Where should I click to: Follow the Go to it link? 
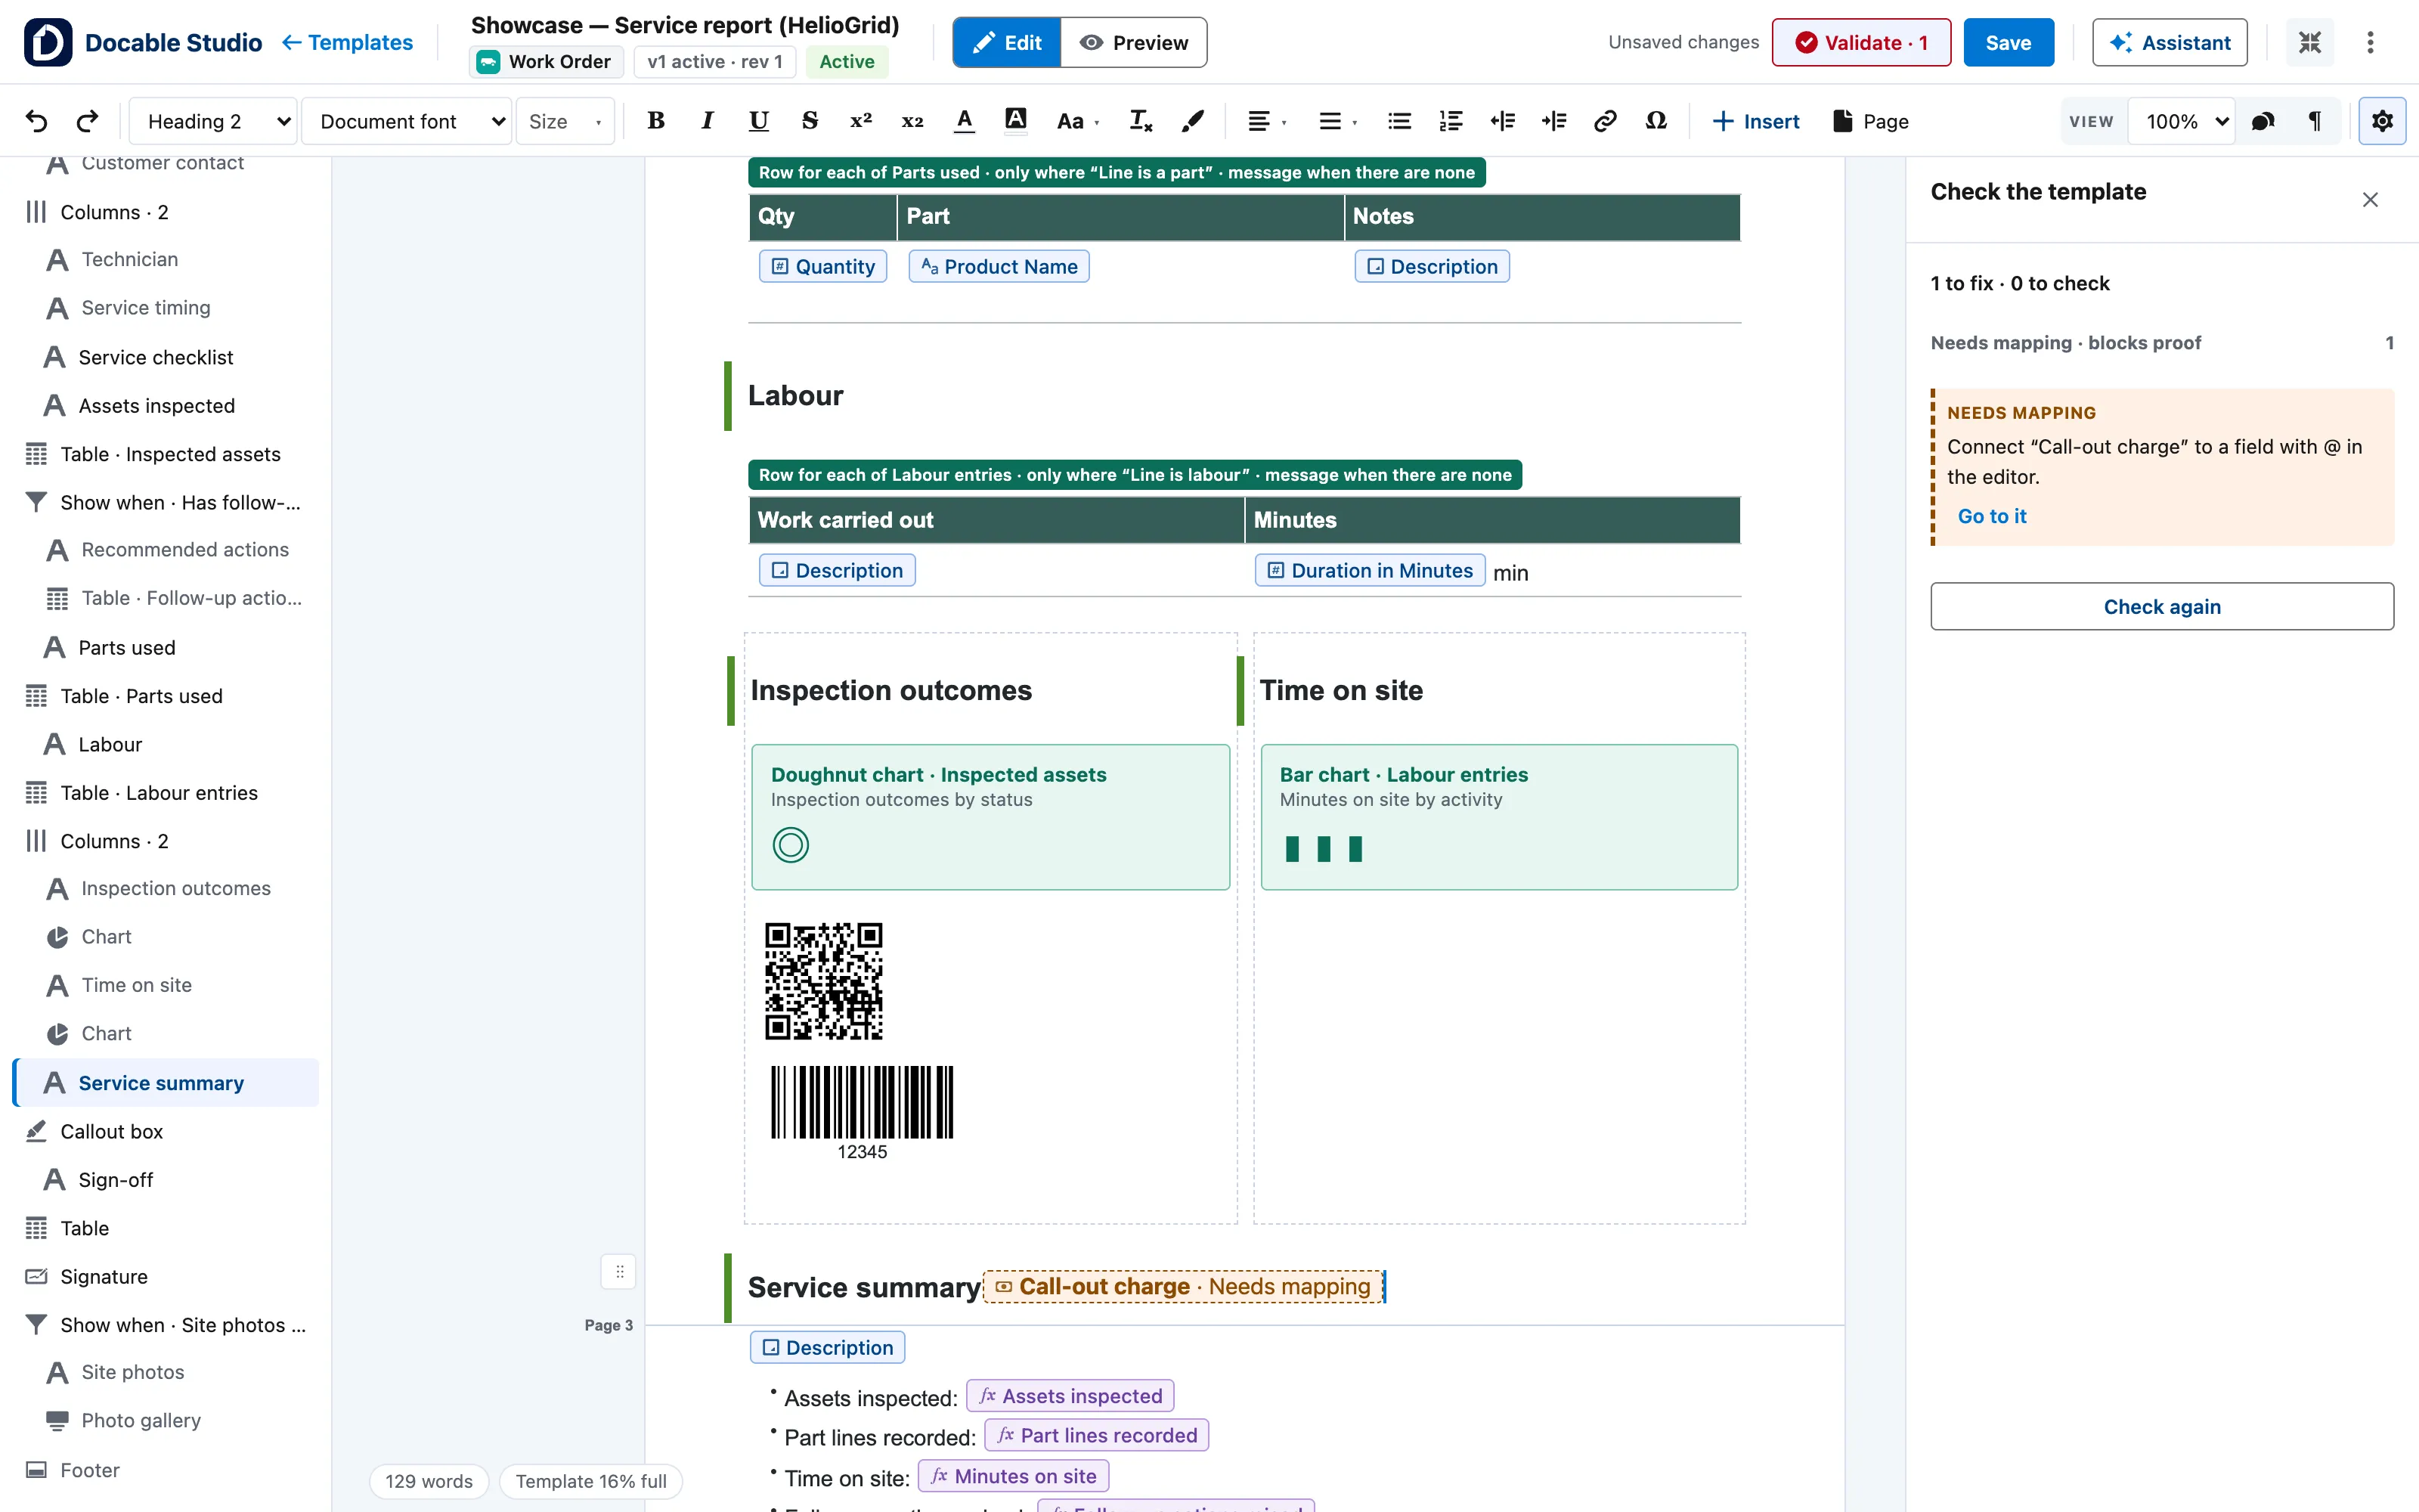(1991, 516)
